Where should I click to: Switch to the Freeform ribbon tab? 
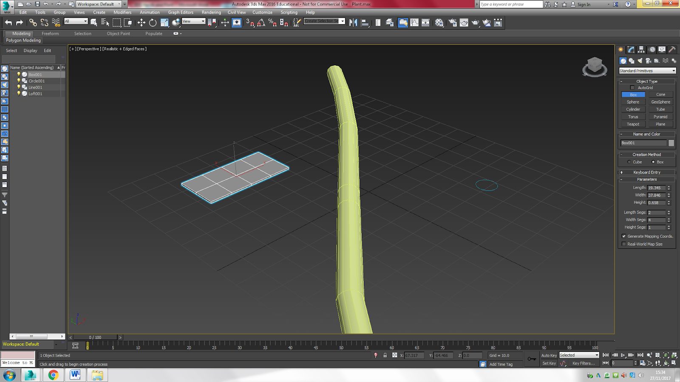coord(50,34)
